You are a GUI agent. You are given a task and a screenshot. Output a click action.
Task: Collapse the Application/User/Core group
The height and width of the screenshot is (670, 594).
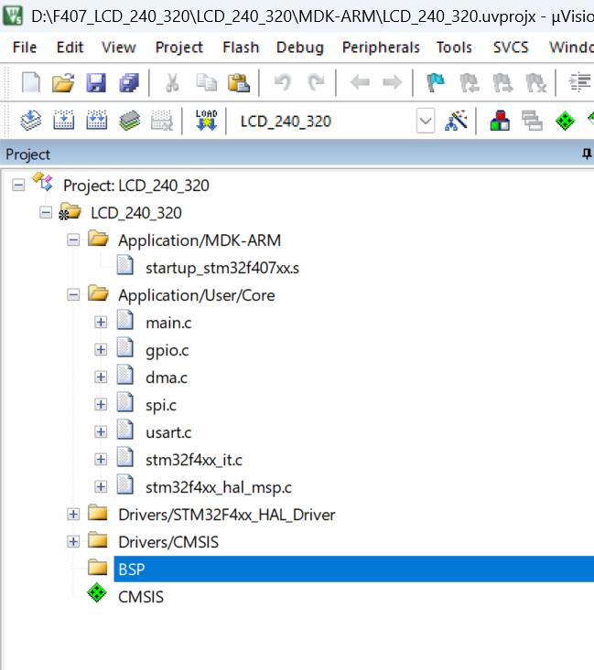click(x=73, y=295)
